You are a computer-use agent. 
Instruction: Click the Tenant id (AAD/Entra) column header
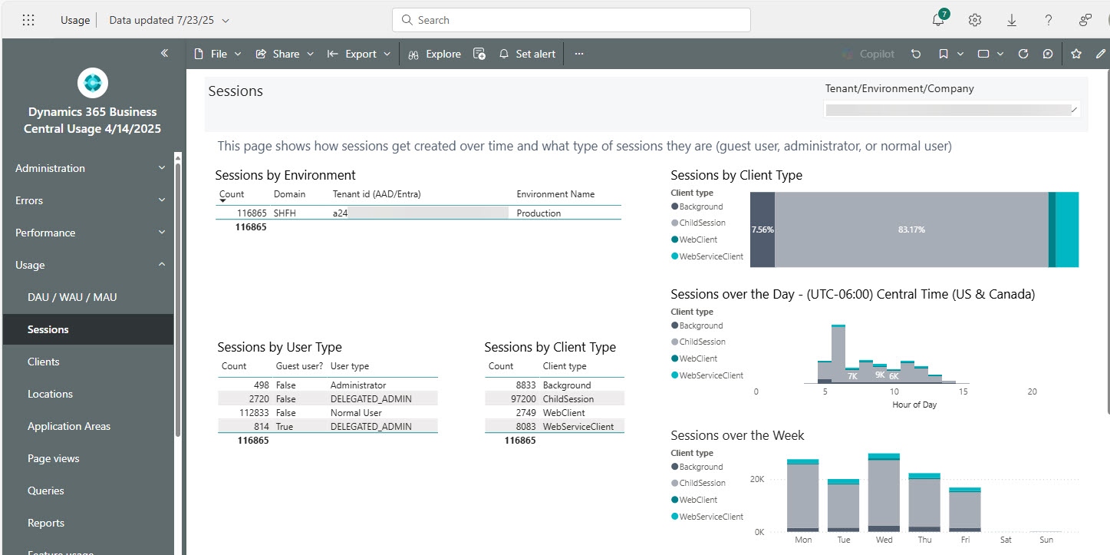click(x=377, y=194)
